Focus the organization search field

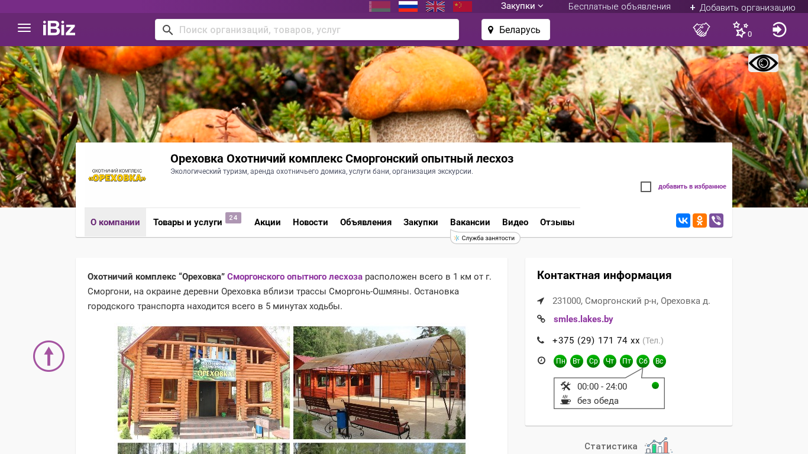coord(307,30)
